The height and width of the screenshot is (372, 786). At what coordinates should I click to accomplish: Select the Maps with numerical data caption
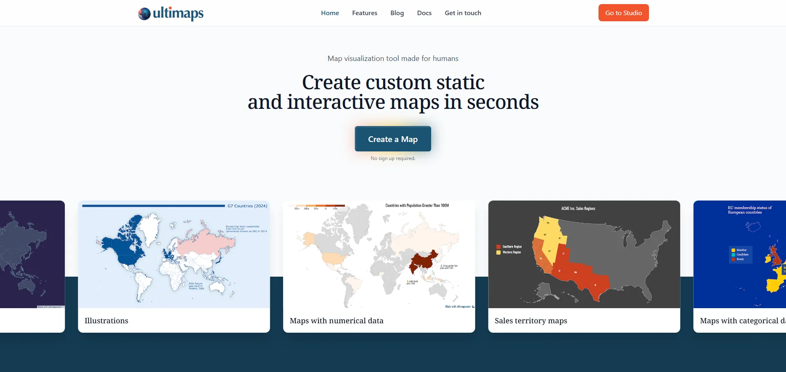tap(336, 321)
